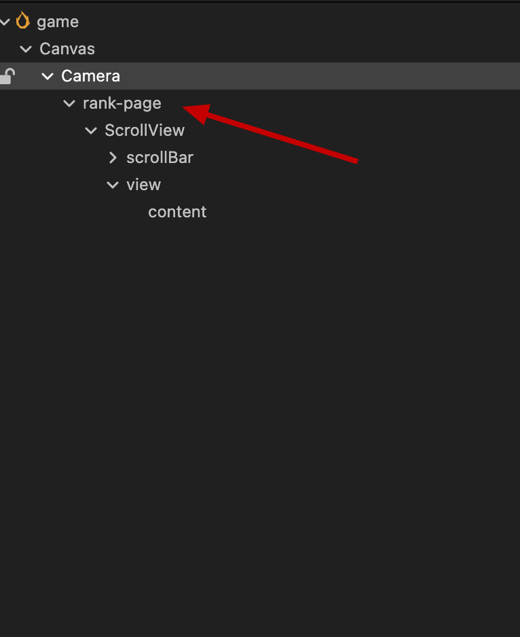Toggle the unlock padlock icon on Camera row
The image size is (520, 637).
(7, 76)
